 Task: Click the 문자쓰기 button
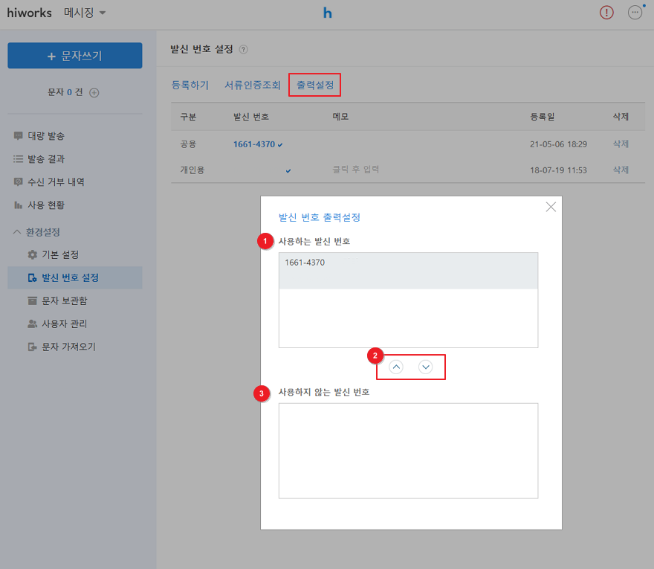(x=75, y=56)
